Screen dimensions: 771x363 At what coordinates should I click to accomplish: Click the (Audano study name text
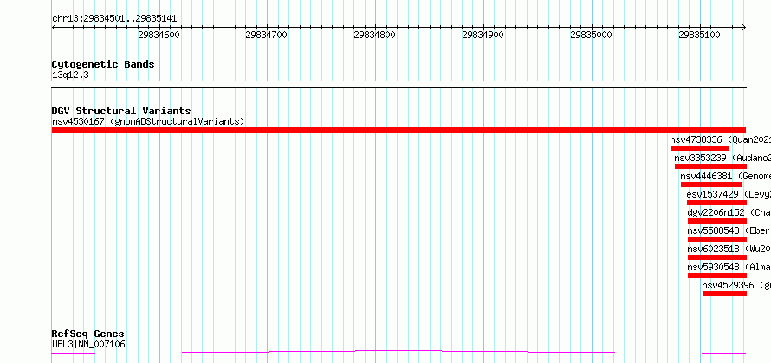pyautogui.click(x=751, y=158)
